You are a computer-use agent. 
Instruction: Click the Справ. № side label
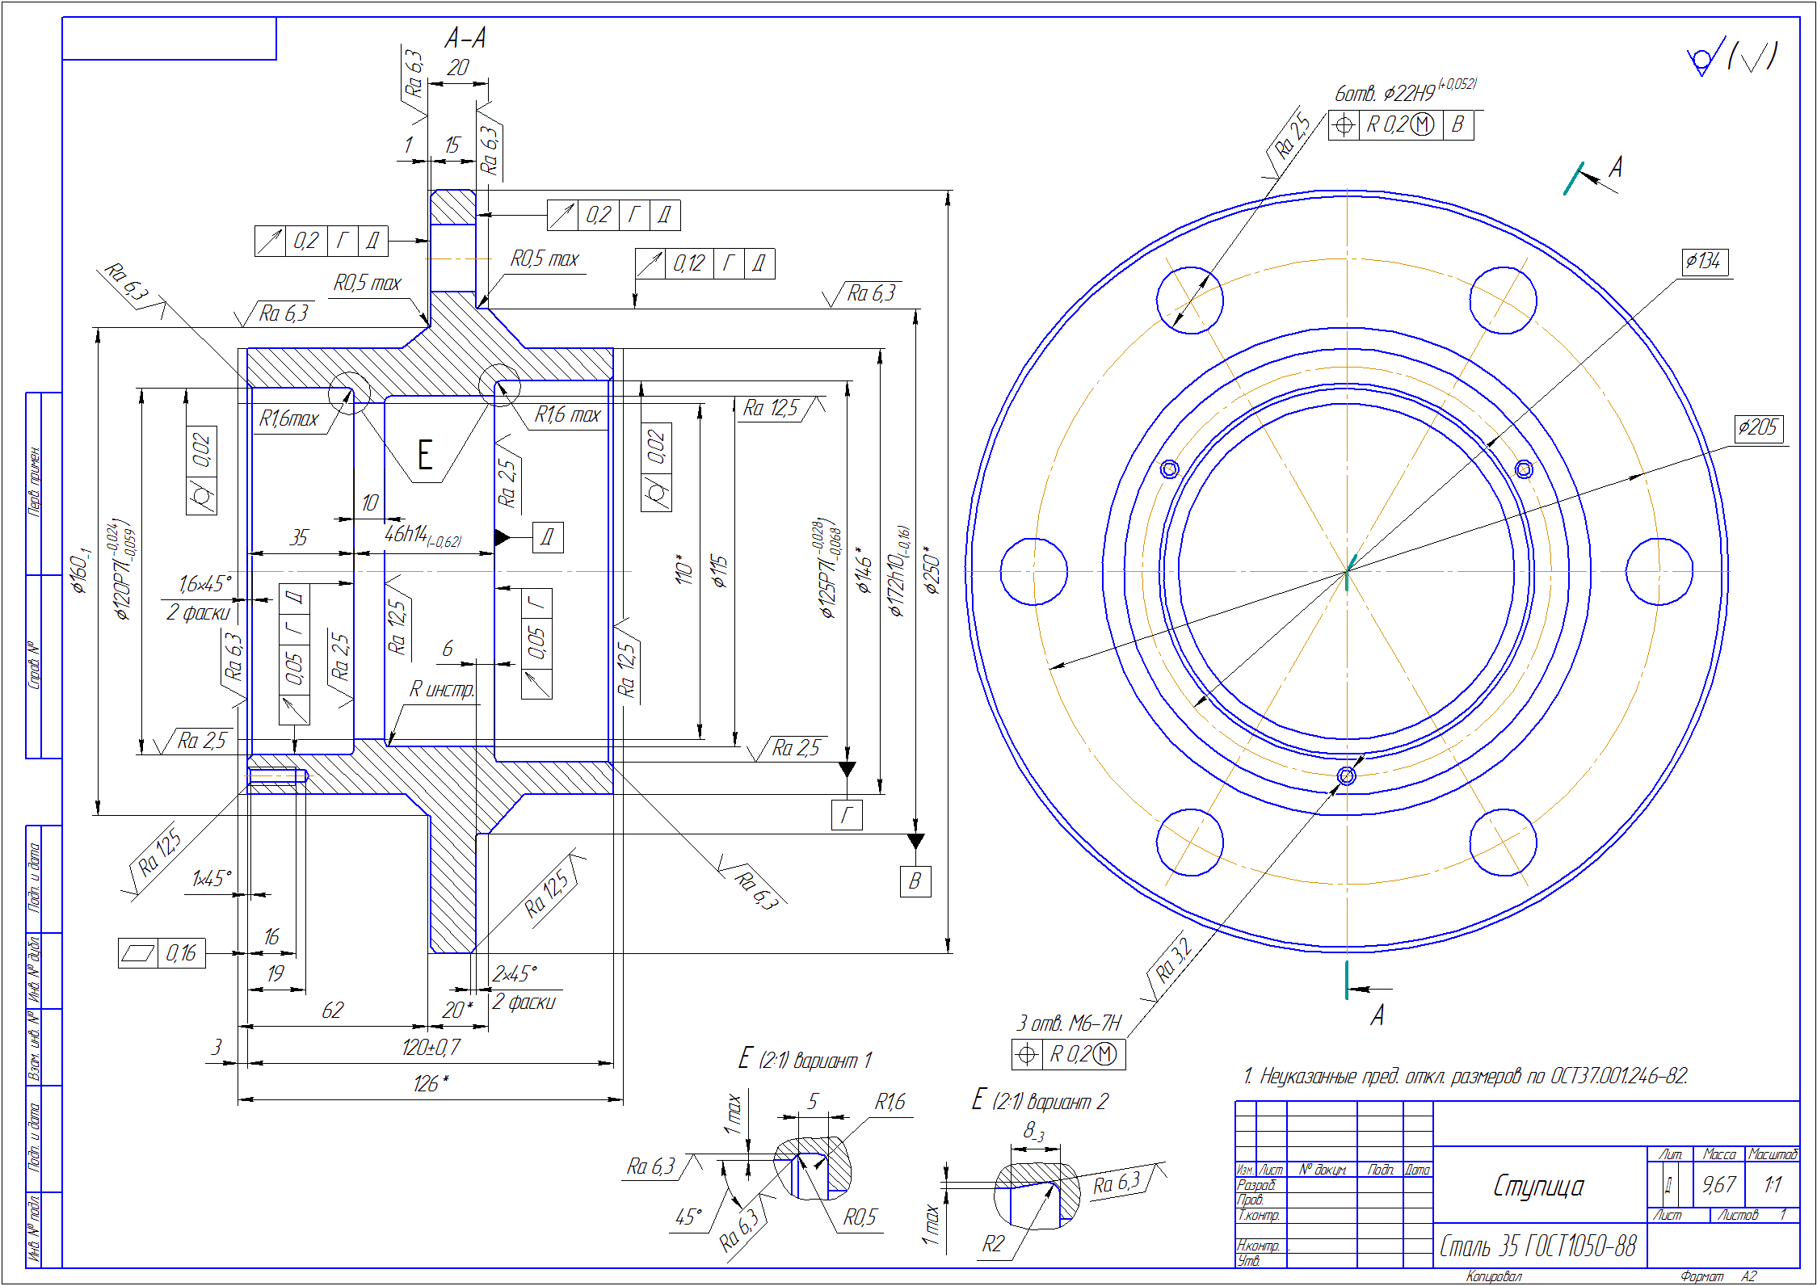tap(34, 666)
